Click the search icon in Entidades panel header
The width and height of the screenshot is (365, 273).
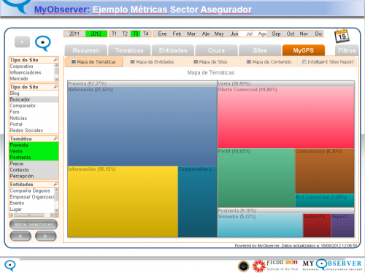pyautogui.click(x=55, y=184)
